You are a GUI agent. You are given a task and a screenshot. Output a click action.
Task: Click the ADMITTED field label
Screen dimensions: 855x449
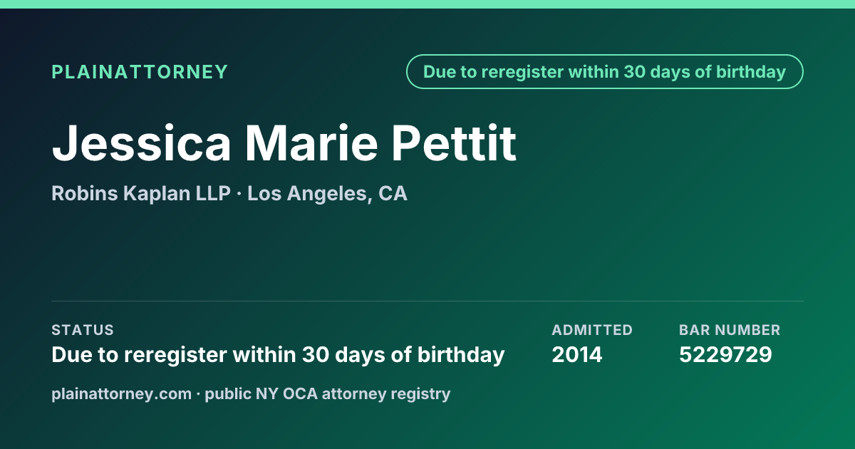click(x=592, y=330)
